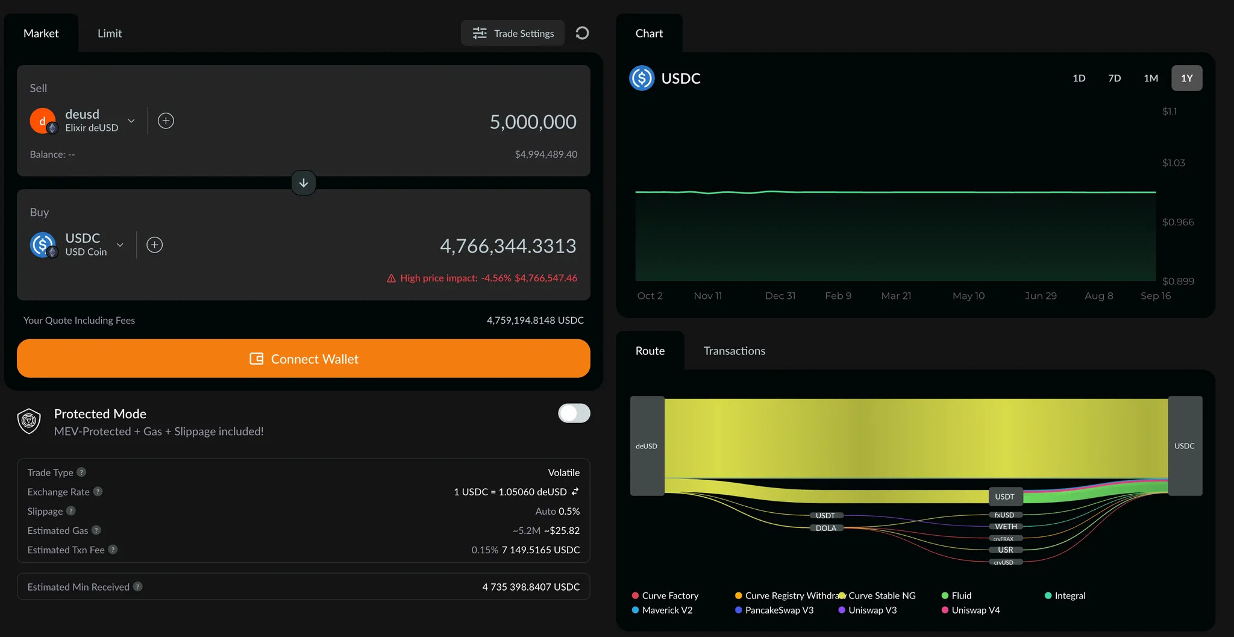Open the Transactions tab

tap(734, 351)
